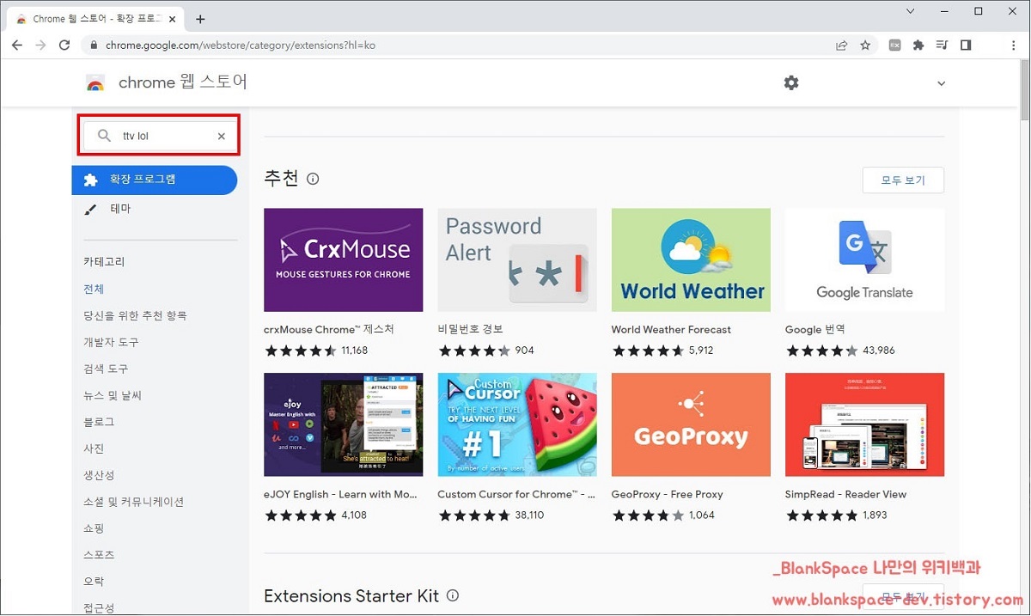Open web store settings gear icon
Image resolution: width=1031 pixels, height=616 pixels.
[x=791, y=82]
